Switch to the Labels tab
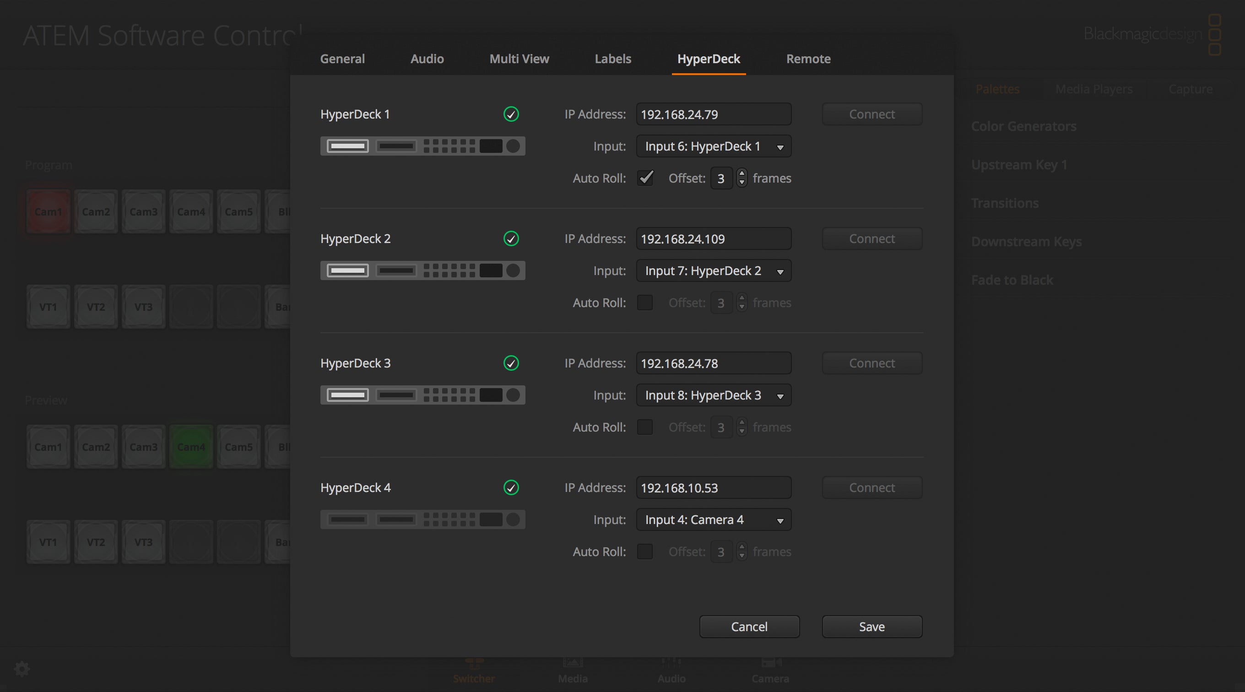 pyautogui.click(x=613, y=59)
